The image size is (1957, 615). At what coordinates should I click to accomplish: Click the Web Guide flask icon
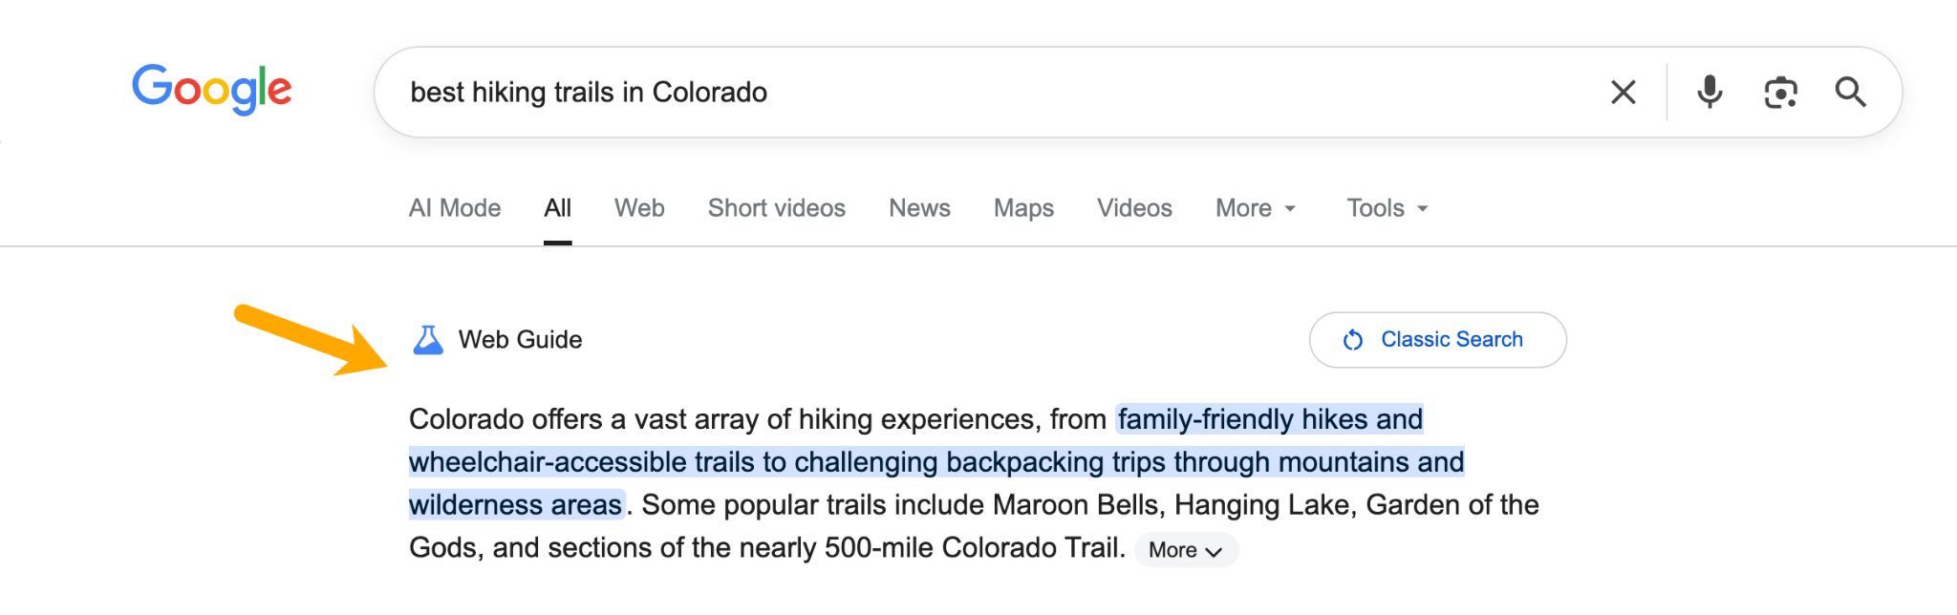[428, 339]
